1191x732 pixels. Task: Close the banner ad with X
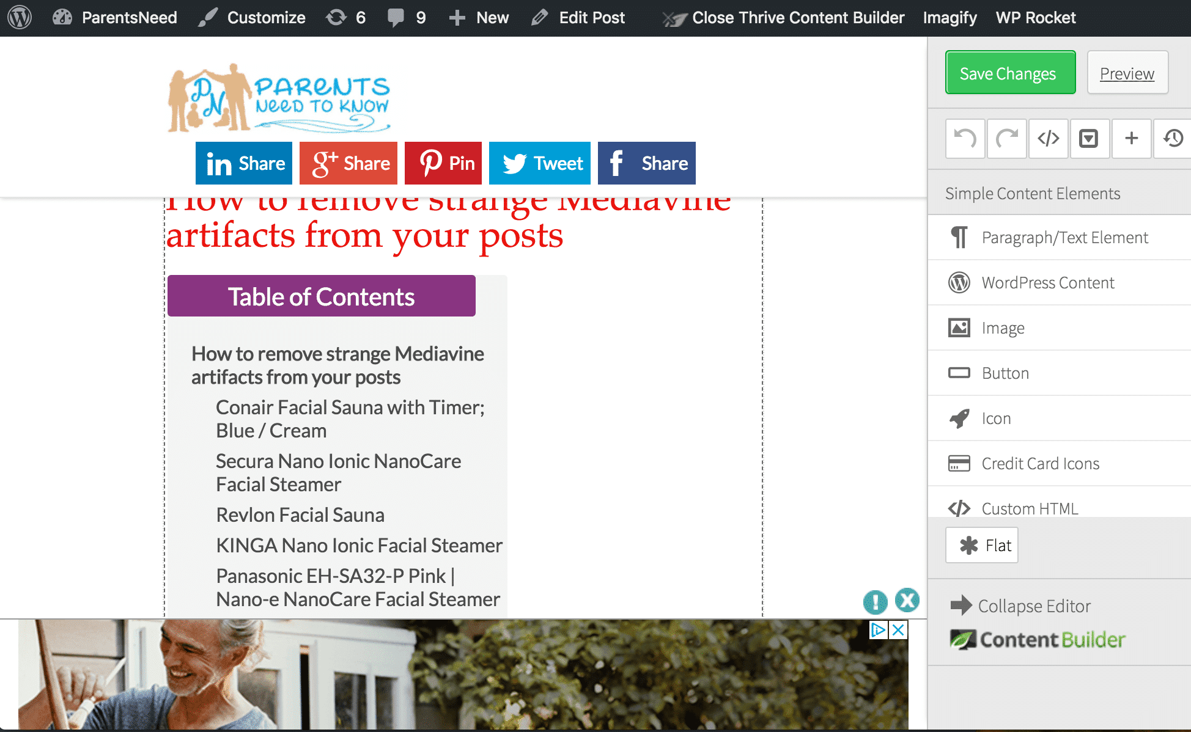click(898, 629)
